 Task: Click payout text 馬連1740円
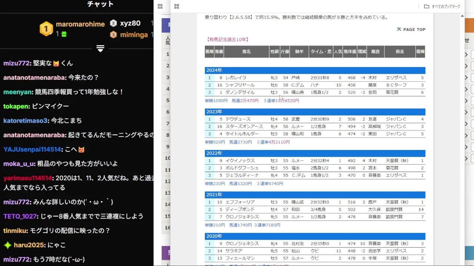[240, 225]
